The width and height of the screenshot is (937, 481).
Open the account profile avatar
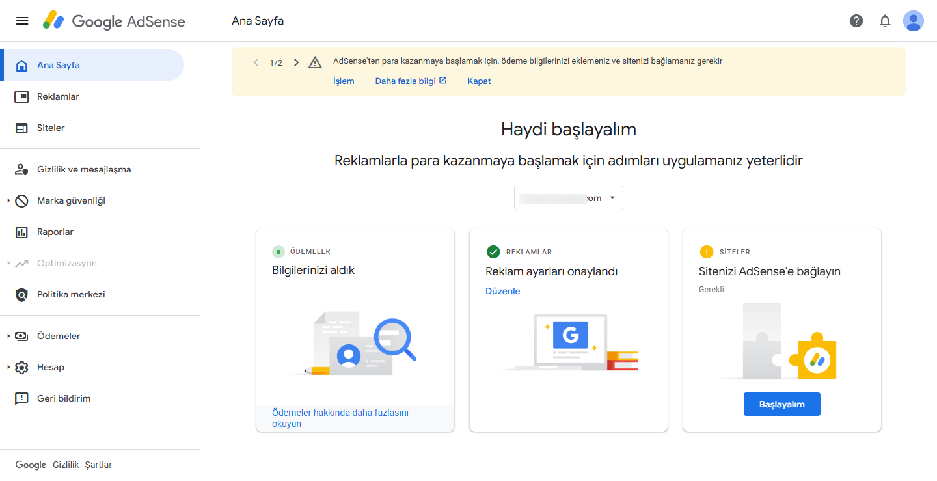(914, 21)
